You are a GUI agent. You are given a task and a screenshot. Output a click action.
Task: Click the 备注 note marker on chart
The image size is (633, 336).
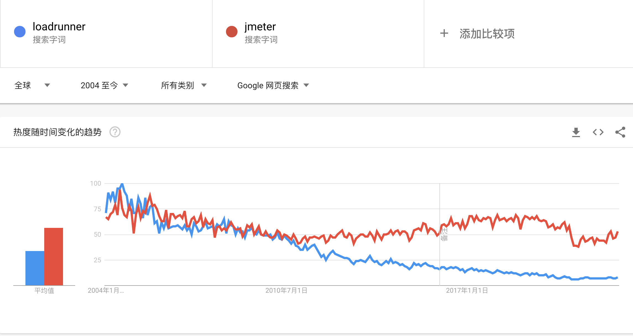tap(444, 234)
